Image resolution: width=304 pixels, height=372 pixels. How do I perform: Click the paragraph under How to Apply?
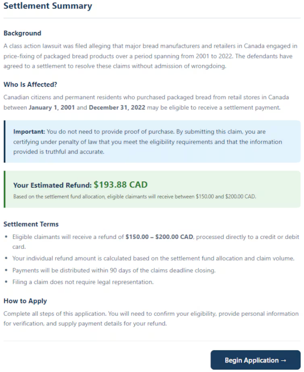point(151,319)
